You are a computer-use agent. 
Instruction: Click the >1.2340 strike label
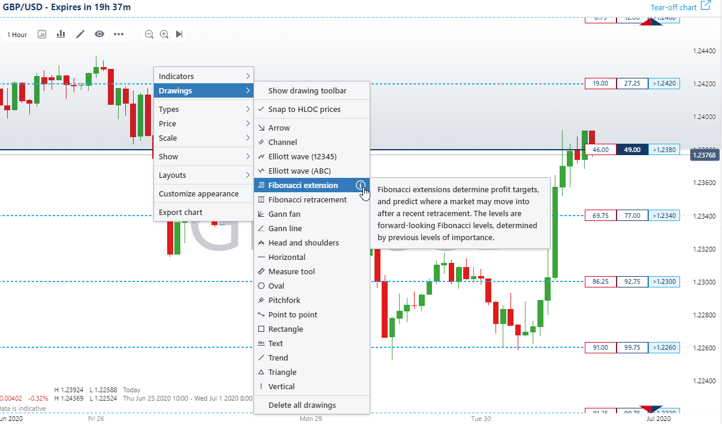click(664, 216)
